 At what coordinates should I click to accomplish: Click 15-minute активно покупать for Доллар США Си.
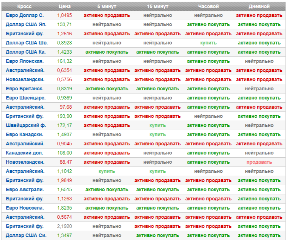[x=157, y=235]
